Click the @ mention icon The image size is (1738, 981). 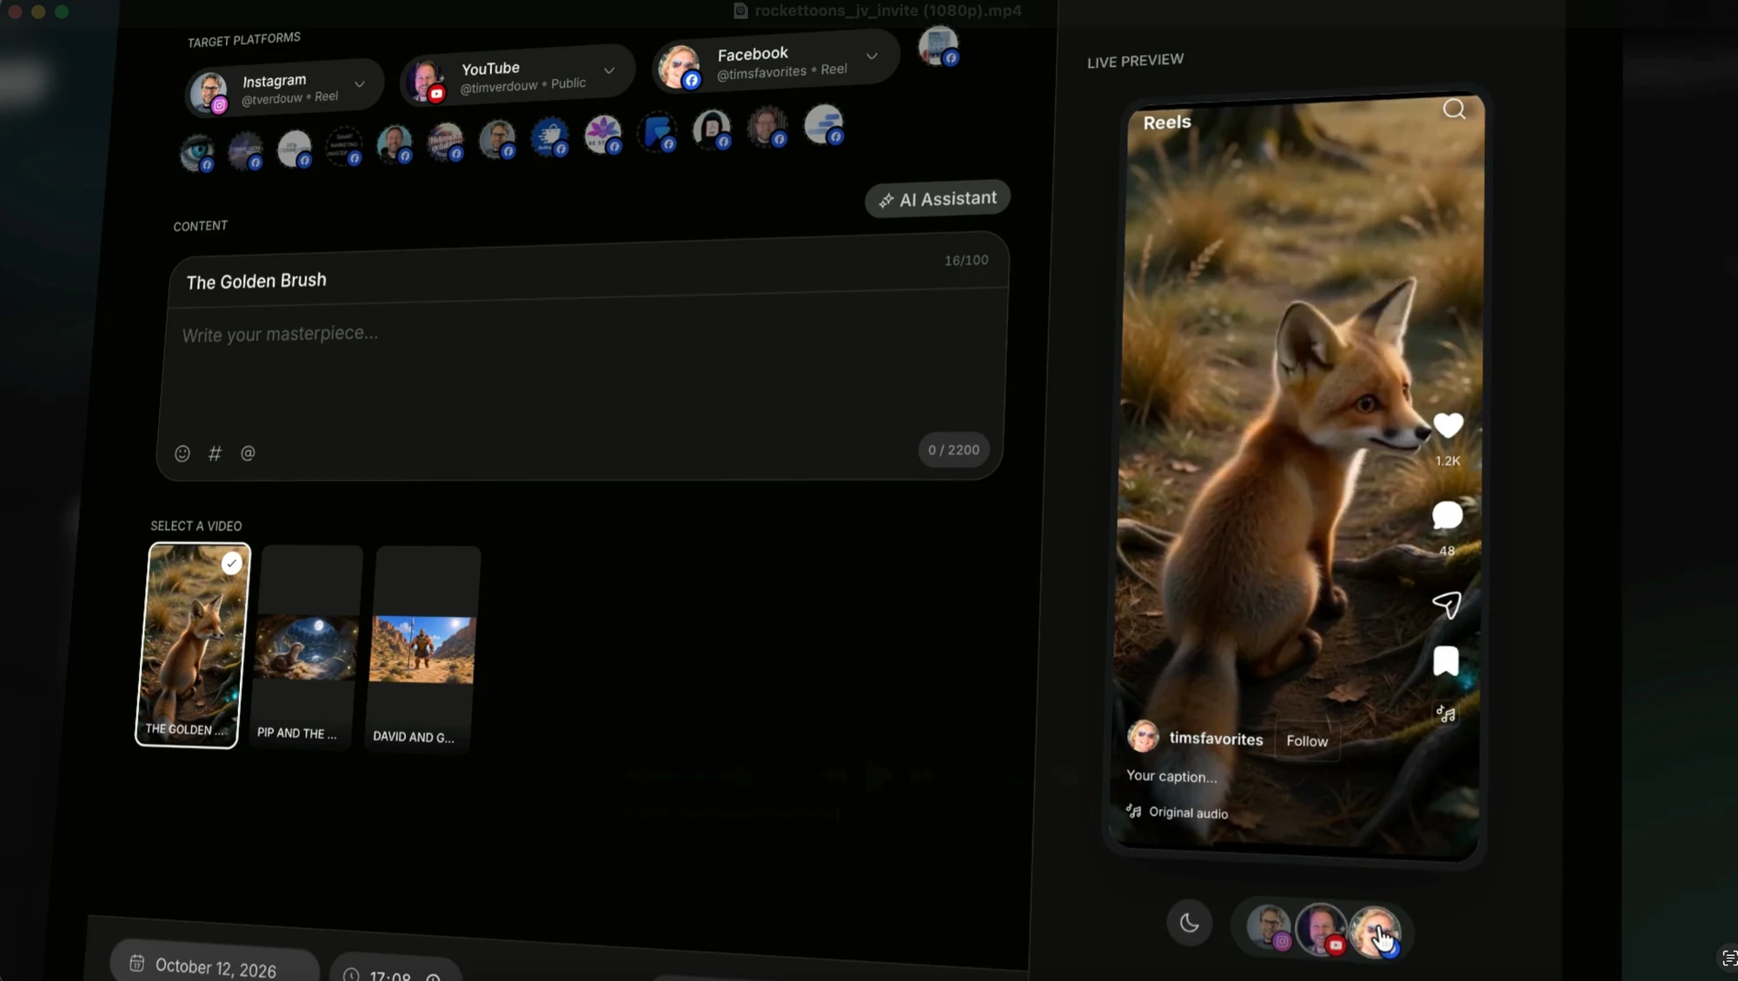[248, 453]
